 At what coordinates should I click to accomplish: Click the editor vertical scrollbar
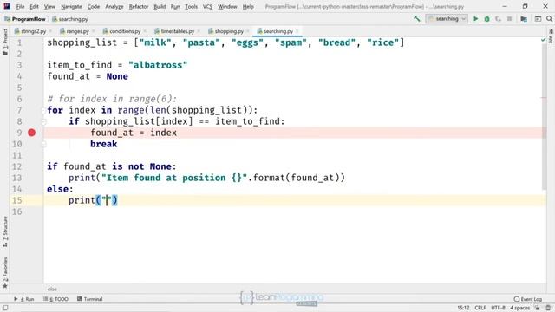coord(544,117)
